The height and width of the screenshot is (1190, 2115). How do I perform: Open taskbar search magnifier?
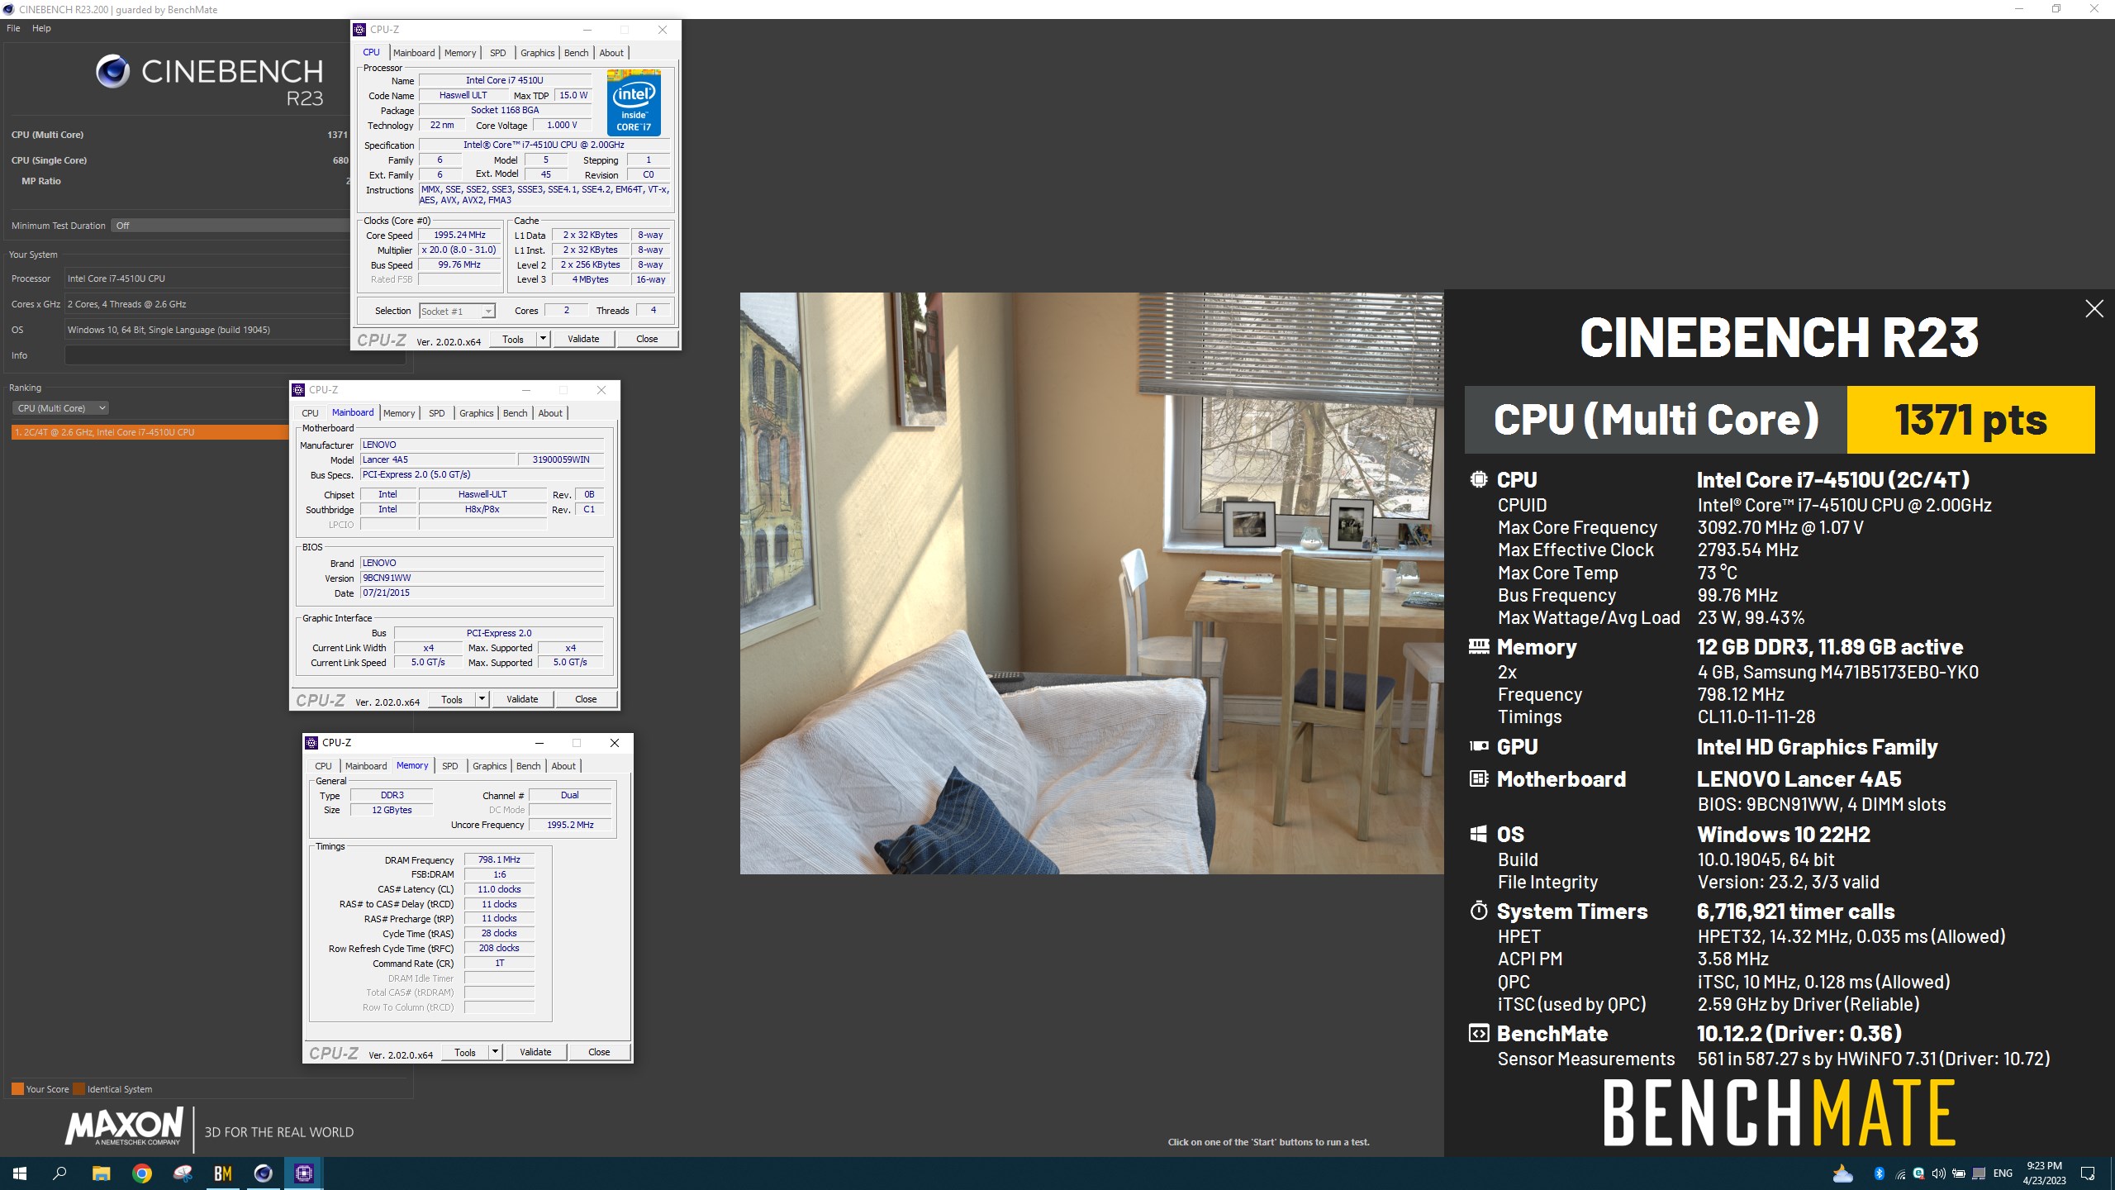point(59,1173)
